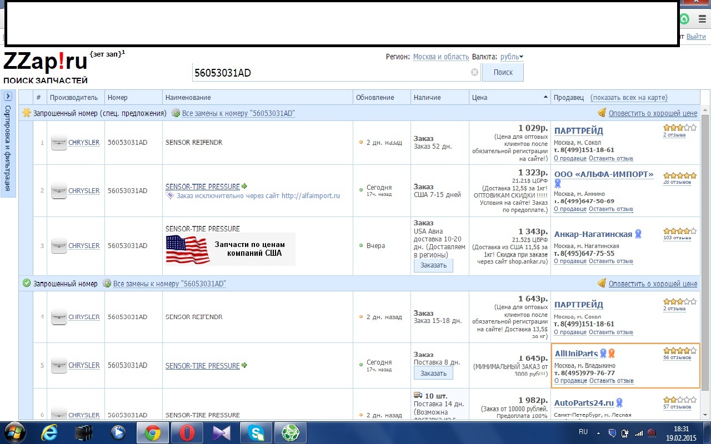Click the Windows Start button

click(x=14, y=432)
